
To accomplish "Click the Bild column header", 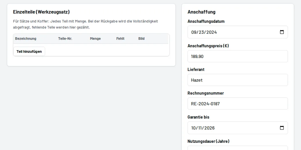I will 142,39.
